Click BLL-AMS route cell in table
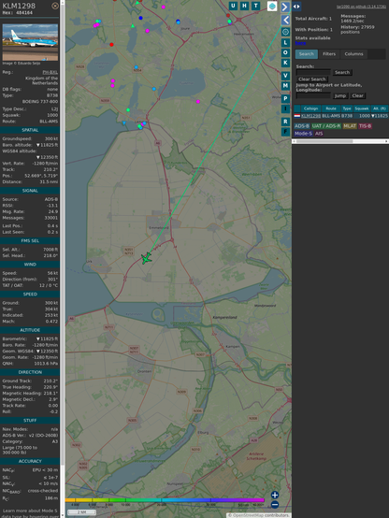This screenshot has height=518, width=389. (331, 116)
